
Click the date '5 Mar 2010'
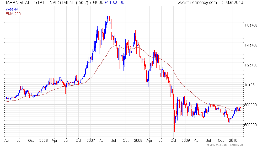232,2
